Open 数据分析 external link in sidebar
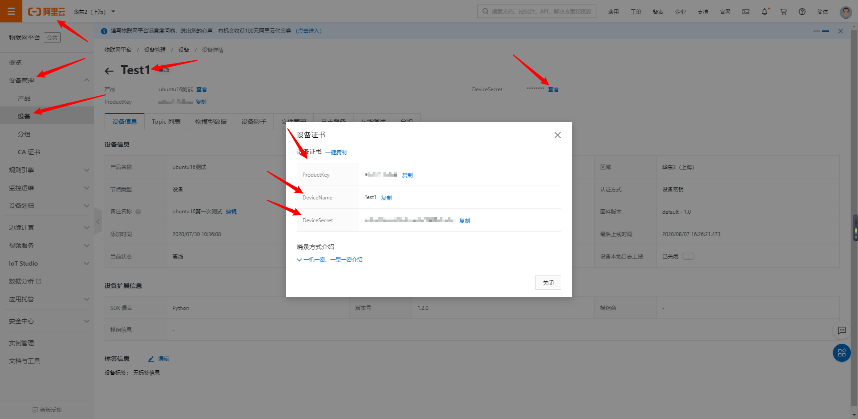Image resolution: width=858 pixels, height=419 pixels. 25,281
